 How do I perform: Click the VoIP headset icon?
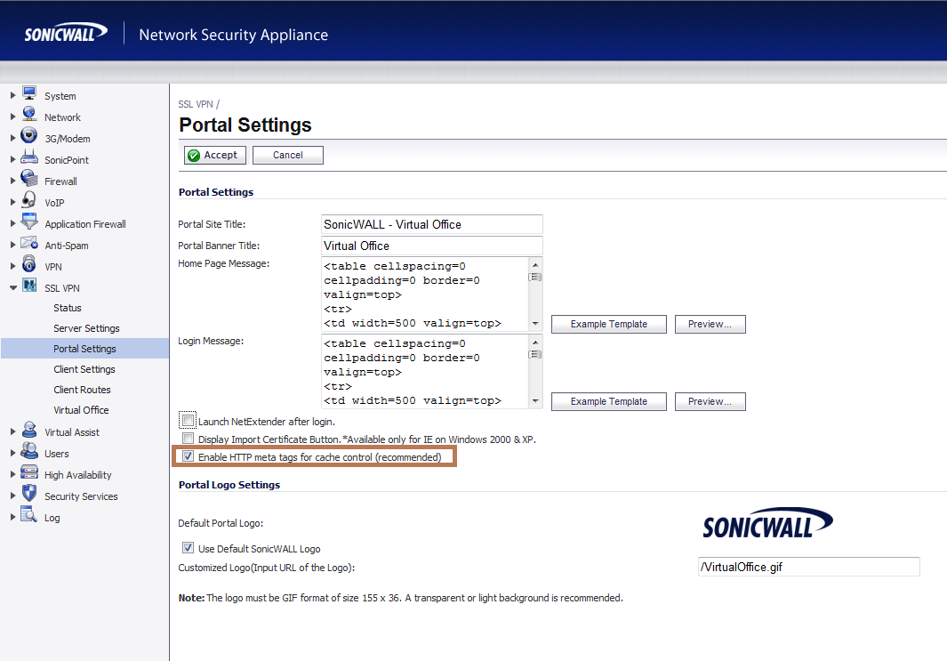point(29,199)
